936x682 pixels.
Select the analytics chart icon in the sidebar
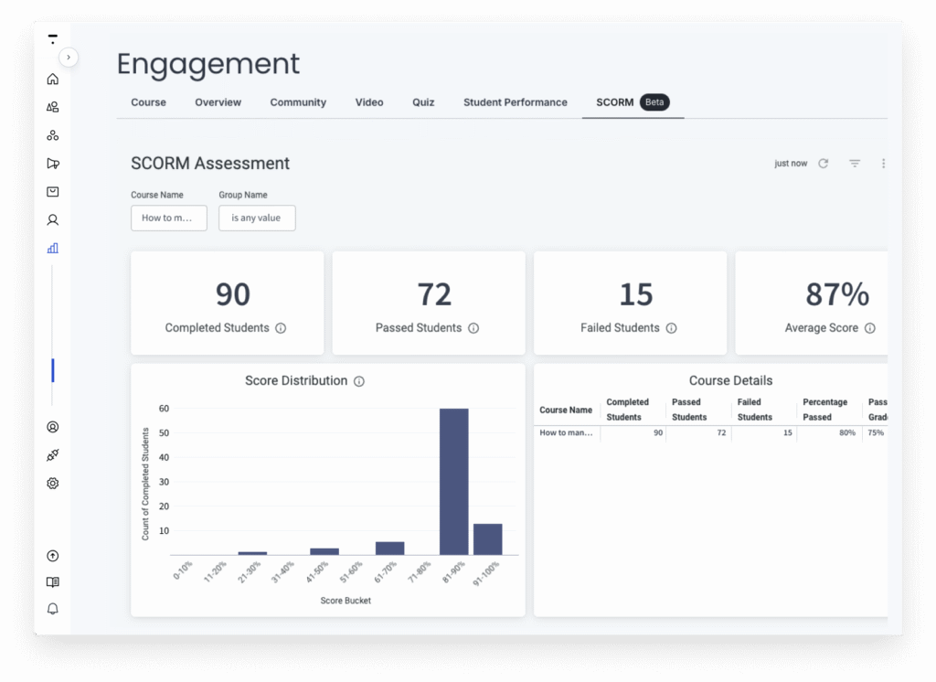(x=52, y=248)
